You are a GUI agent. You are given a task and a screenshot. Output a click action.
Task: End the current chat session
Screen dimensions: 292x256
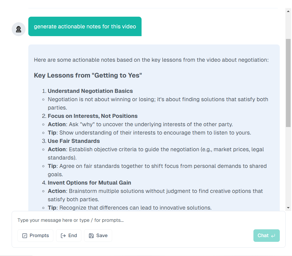tap(69, 235)
